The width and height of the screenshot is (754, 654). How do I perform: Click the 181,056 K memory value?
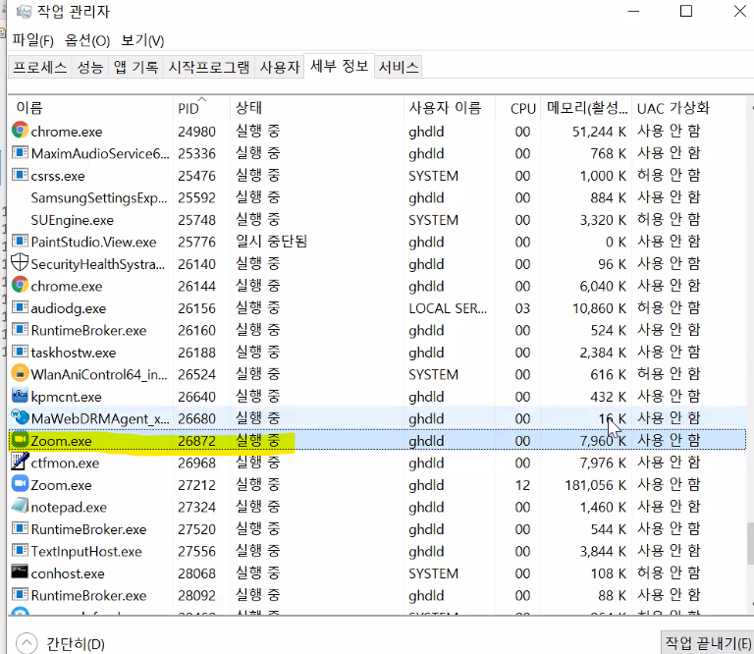[x=595, y=485]
